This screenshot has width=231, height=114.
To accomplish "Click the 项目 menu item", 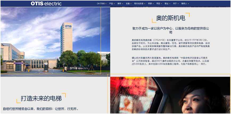I will click(x=159, y=4).
